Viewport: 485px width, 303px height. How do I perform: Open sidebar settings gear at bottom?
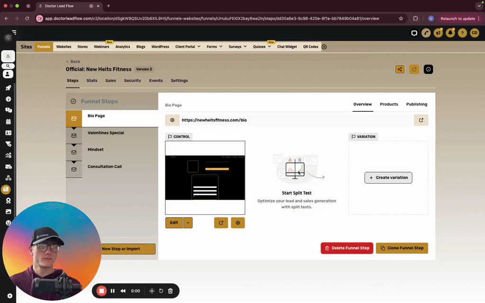(9, 296)
